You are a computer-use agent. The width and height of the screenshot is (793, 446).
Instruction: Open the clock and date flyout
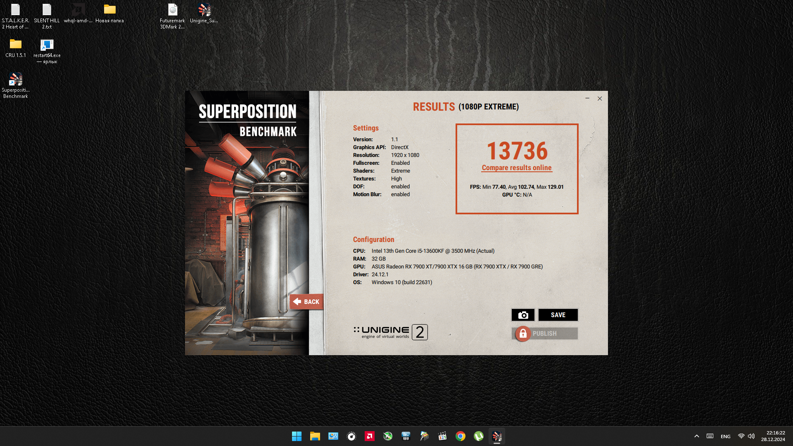pos(774,436)
